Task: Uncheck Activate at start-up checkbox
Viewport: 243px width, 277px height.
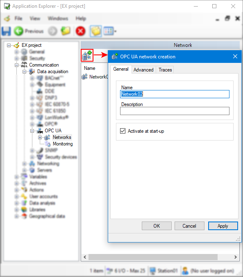Action: (x=123, y=131)
